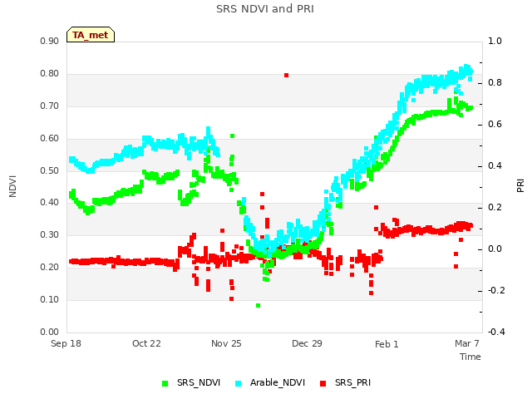Click the 0.2 PRI axis value
The width and height of the screenshot is (532, 399).
point(495,207)
